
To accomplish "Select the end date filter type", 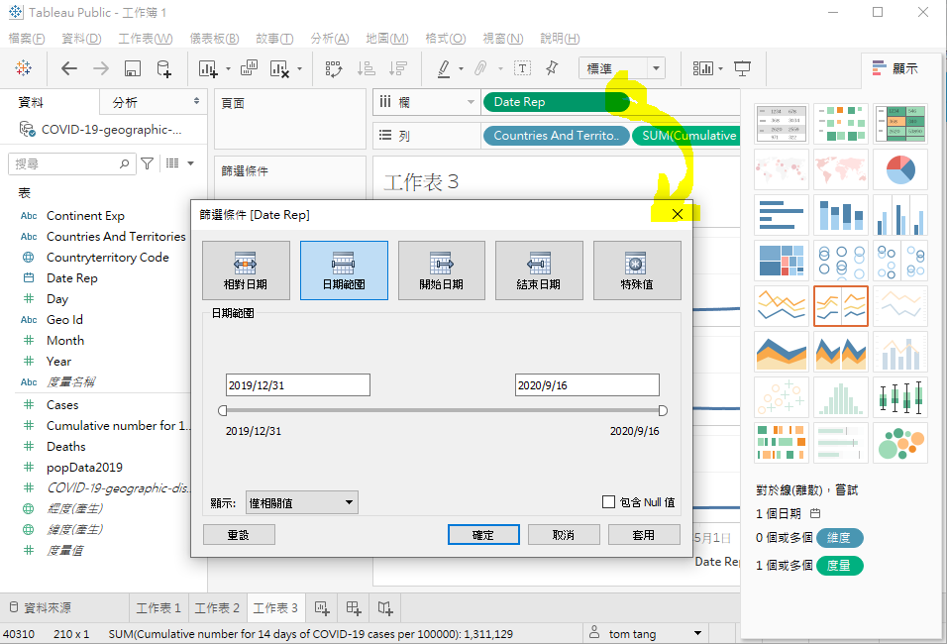I will [539, 270].
